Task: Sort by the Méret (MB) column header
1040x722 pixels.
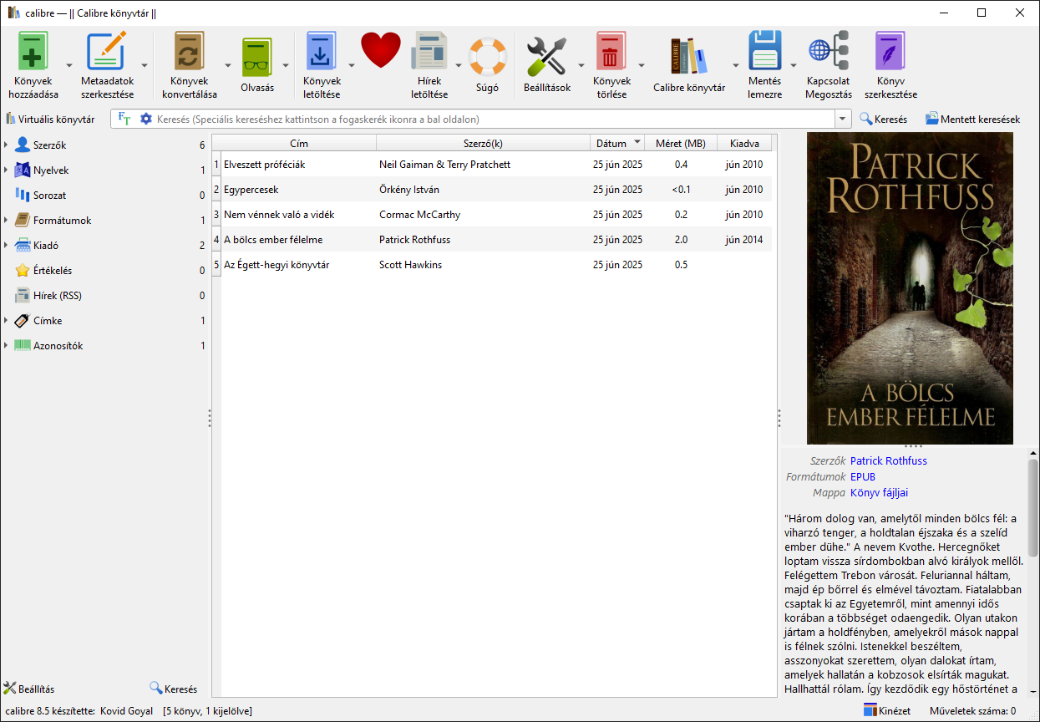Action: point(681,143)
